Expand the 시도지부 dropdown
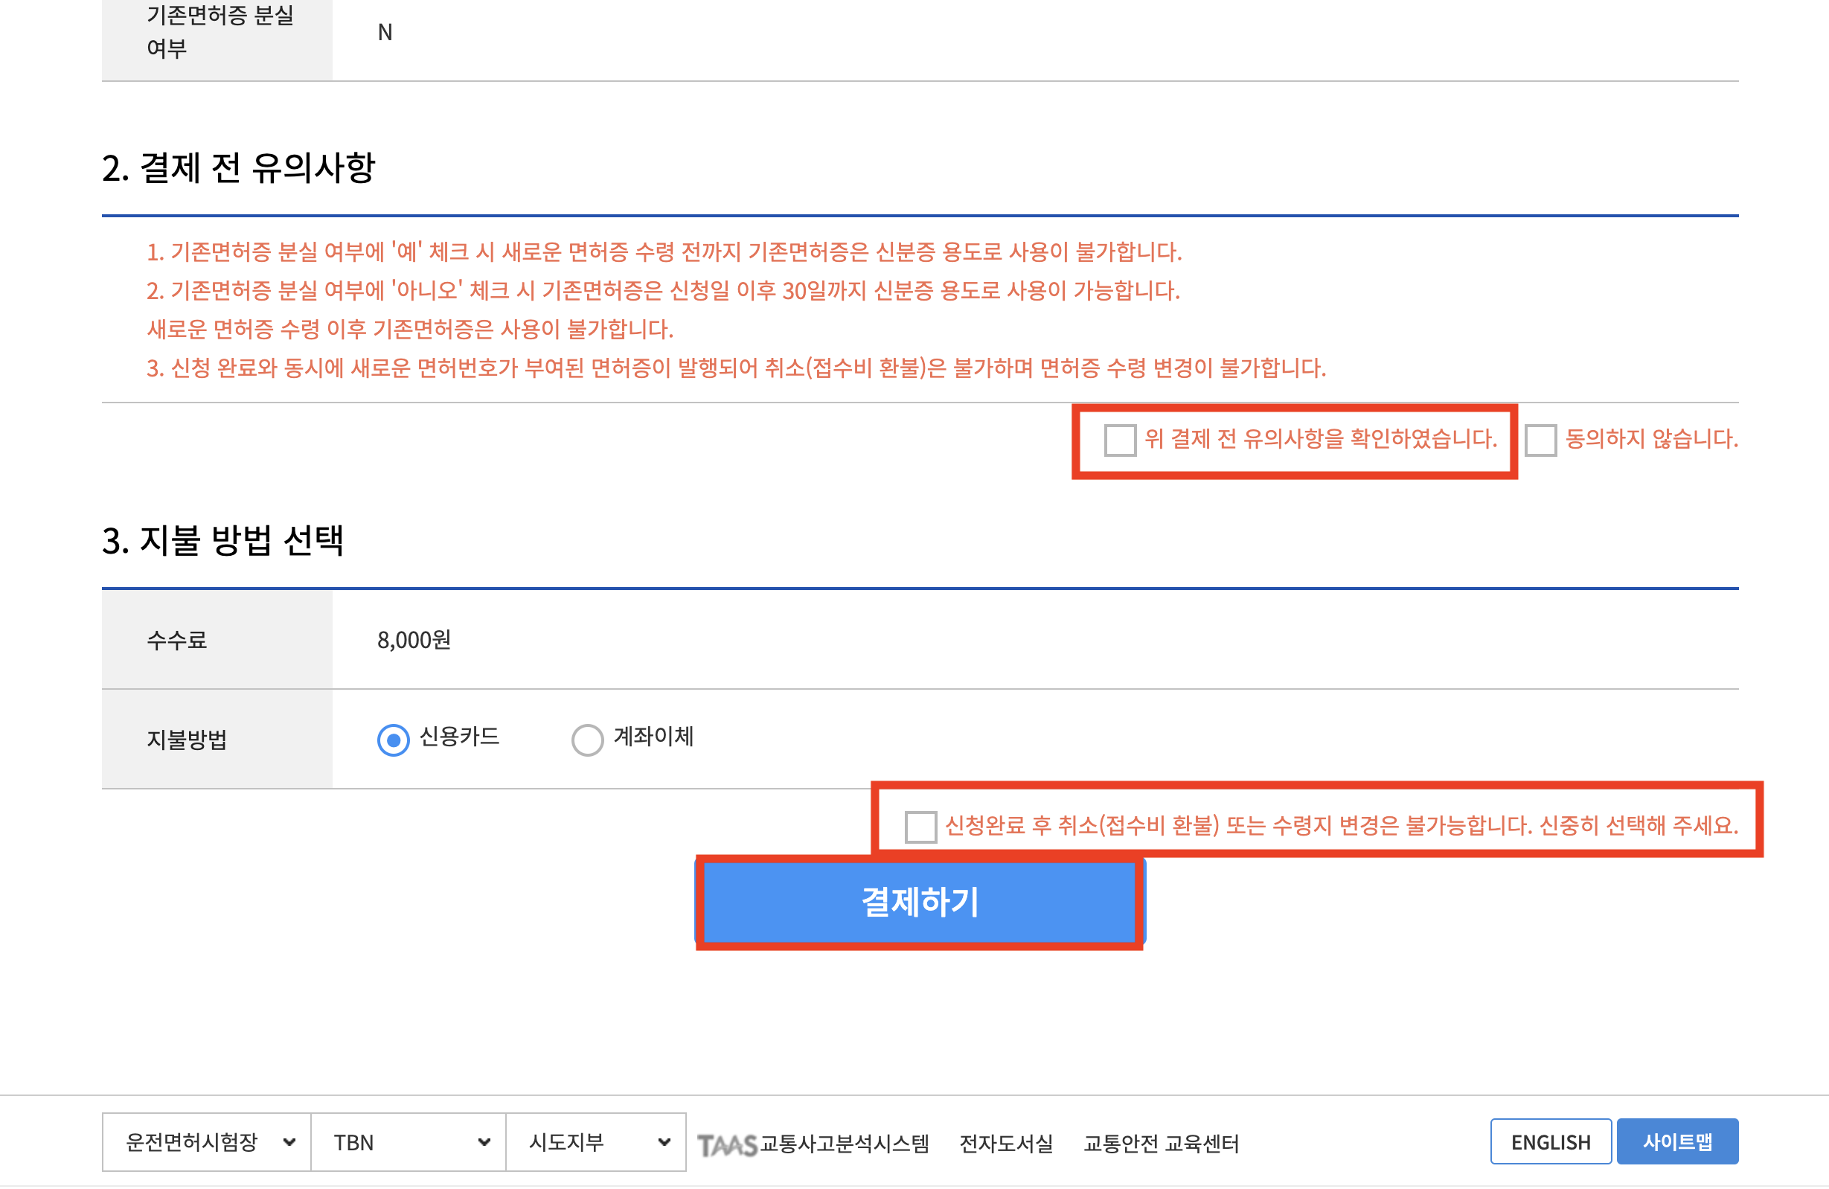The height and width of the screenshot is (1189, 1829). tap(596, 1143)
